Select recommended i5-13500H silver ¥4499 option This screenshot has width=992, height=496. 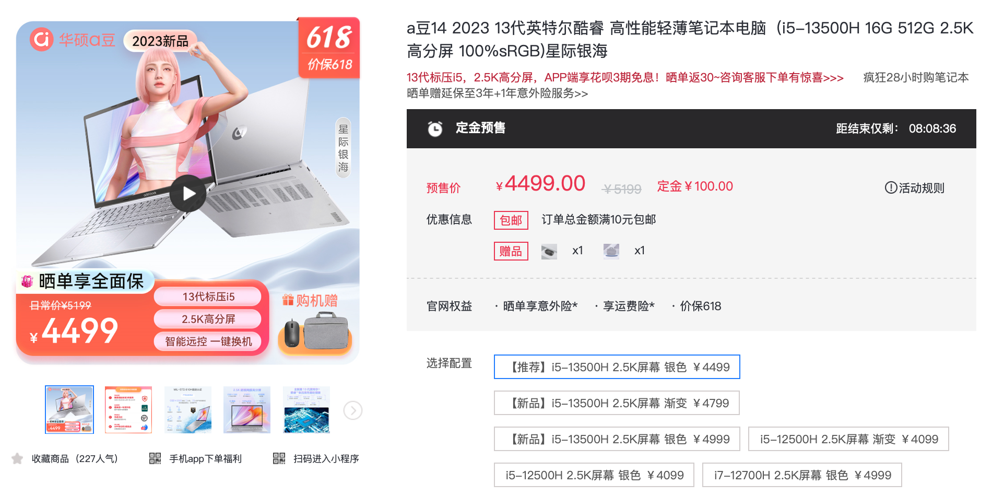pos(617,367)
